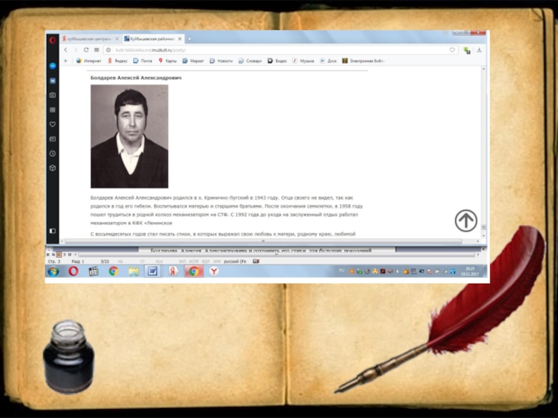Open Speed Dial from the navigation bar
Screen dimensions: 558x418
[x=97, y=50]
